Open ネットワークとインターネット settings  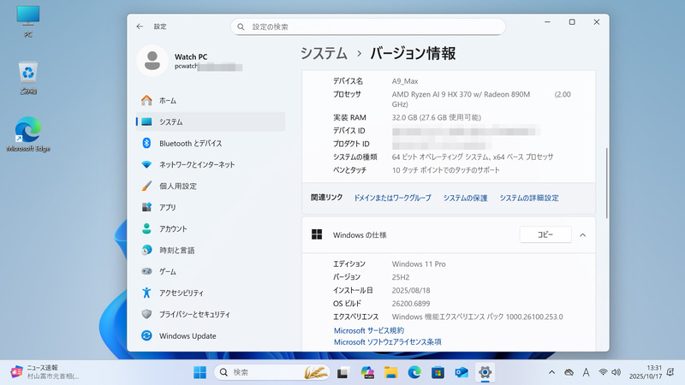[211, 164]
